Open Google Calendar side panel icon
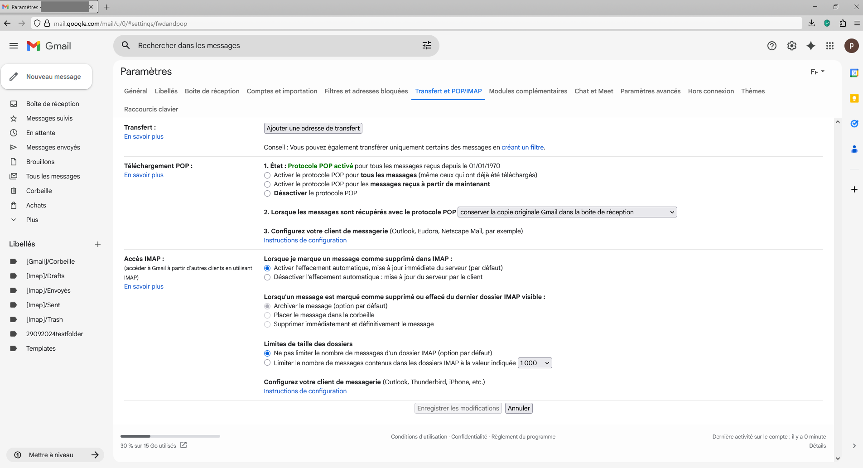The width and height of the screenshot is (863, 468). click(x=854, y=73)
